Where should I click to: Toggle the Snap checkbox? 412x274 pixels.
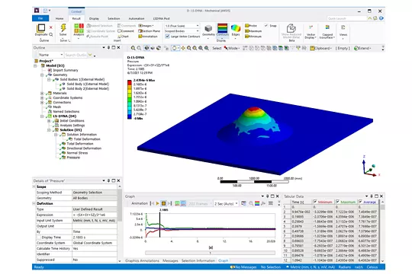pyautogui.click(x=266, y=26)
